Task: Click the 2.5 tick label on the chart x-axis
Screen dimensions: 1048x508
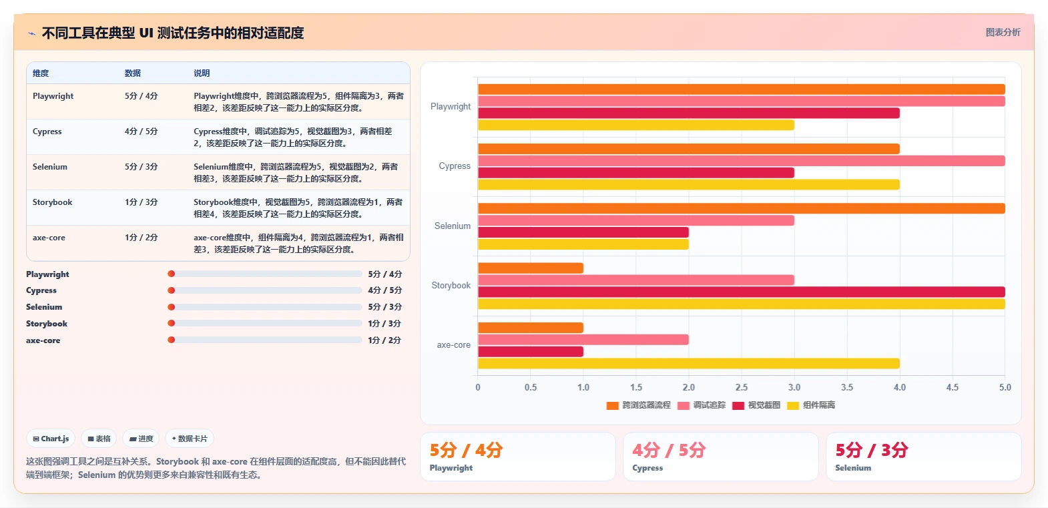Action: [742, 387]
